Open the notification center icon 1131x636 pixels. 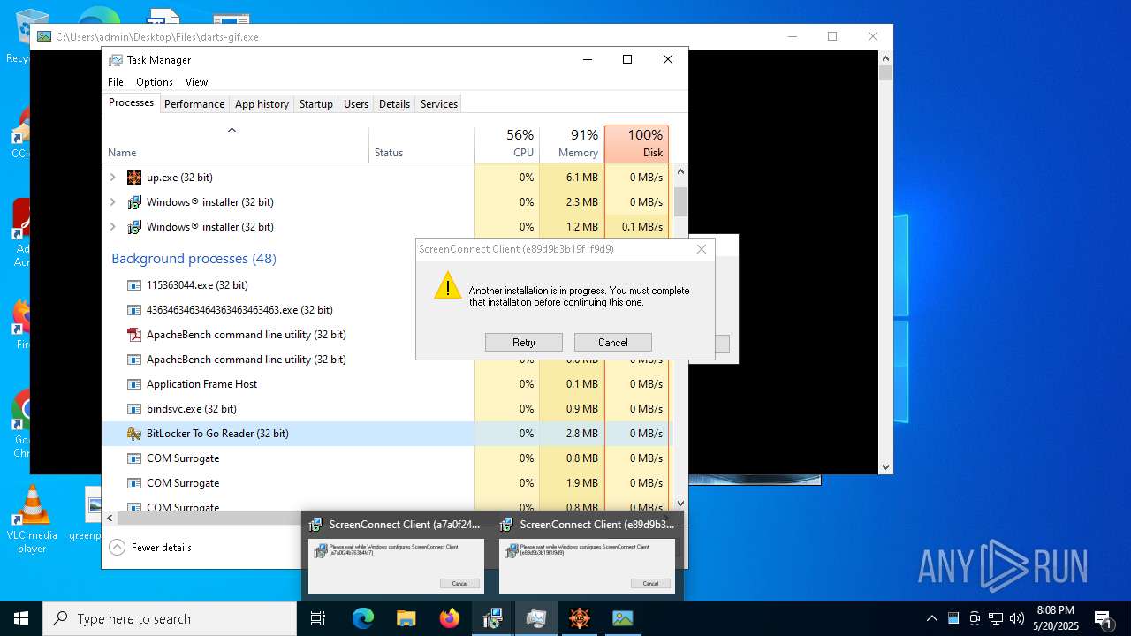point(1103,618)
